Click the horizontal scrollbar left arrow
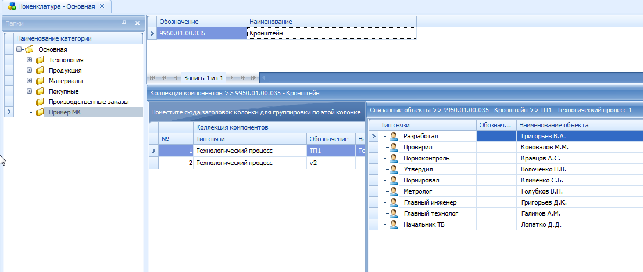Viewport: 643px width, 272px height. 263,77
